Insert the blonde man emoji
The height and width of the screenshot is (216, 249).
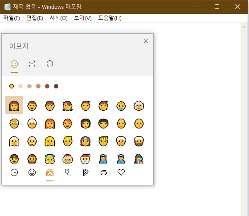coord(68,141)
